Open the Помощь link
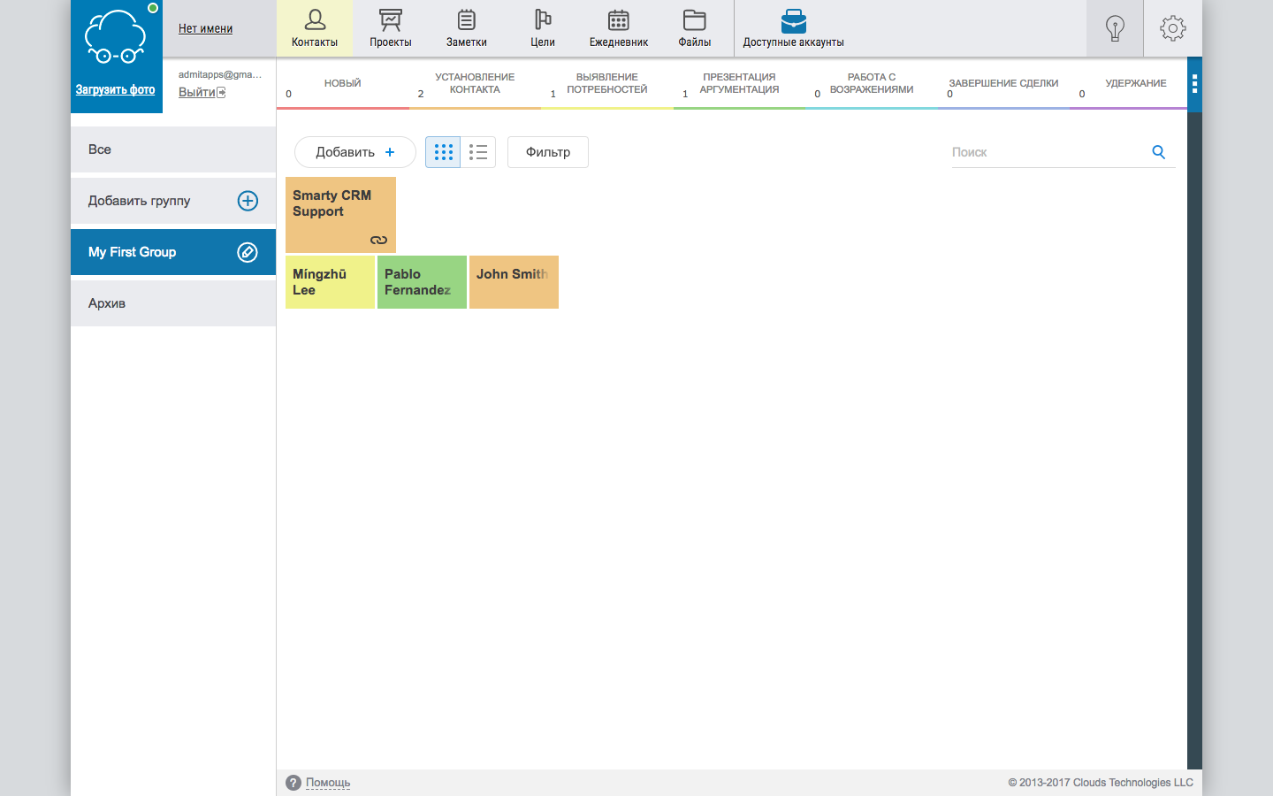This screenshot has width=1273, height=796. point(327,783)
